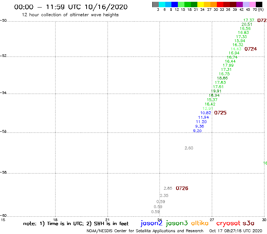Click the dark green reading 19.91
The height and width of the screenshot is (234, 267).
[x=216, y=91]
